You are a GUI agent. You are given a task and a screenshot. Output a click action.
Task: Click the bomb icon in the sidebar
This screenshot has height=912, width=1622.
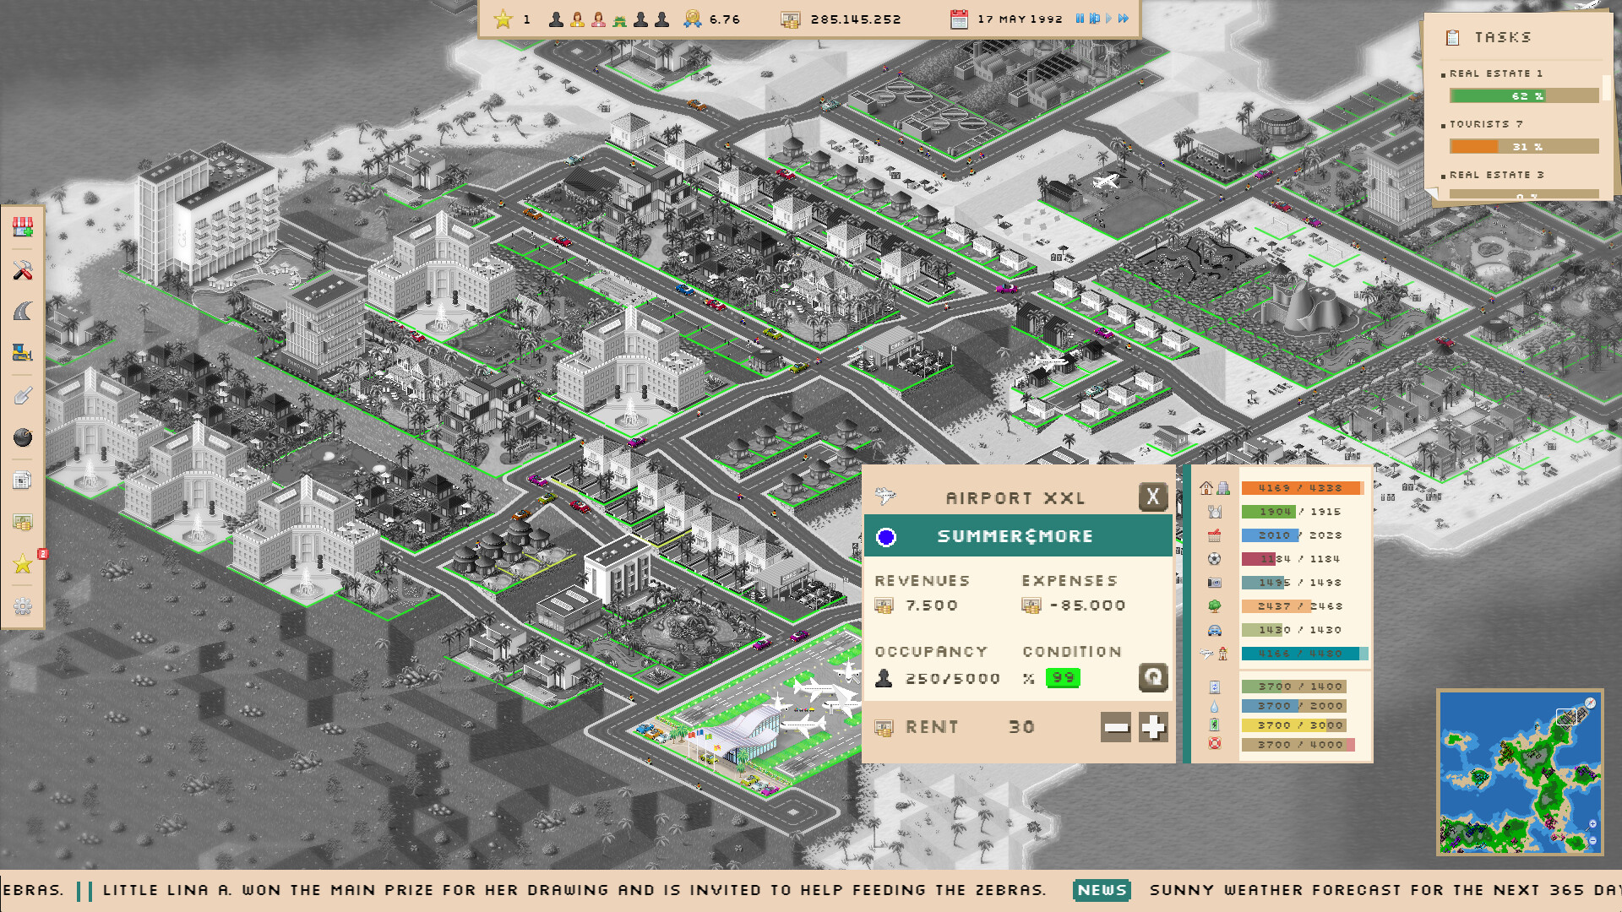(24, 433)
